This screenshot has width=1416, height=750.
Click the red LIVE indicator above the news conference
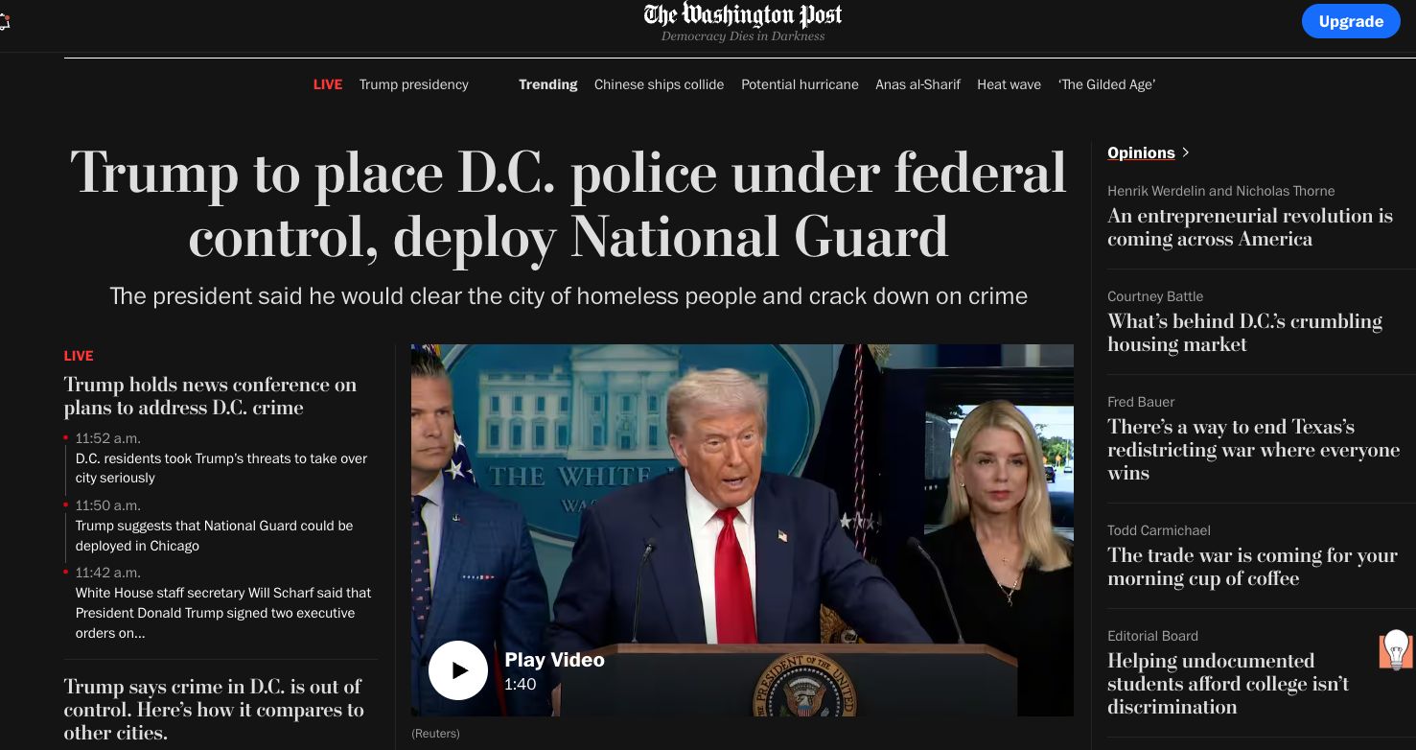(78, 356)
